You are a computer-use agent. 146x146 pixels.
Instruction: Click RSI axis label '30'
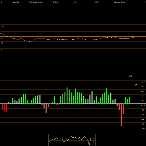(2, 43)
